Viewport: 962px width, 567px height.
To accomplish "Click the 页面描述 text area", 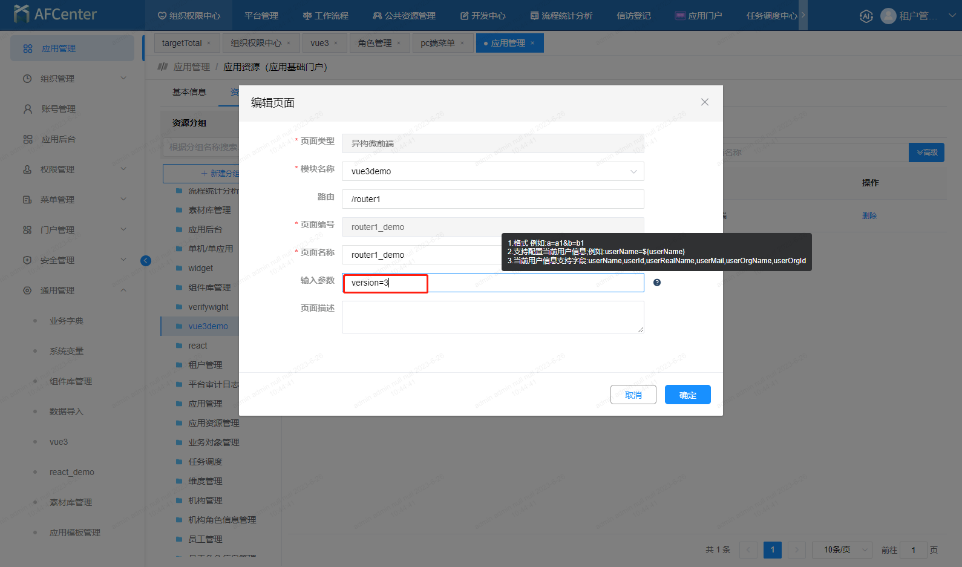I will (492, 316).
